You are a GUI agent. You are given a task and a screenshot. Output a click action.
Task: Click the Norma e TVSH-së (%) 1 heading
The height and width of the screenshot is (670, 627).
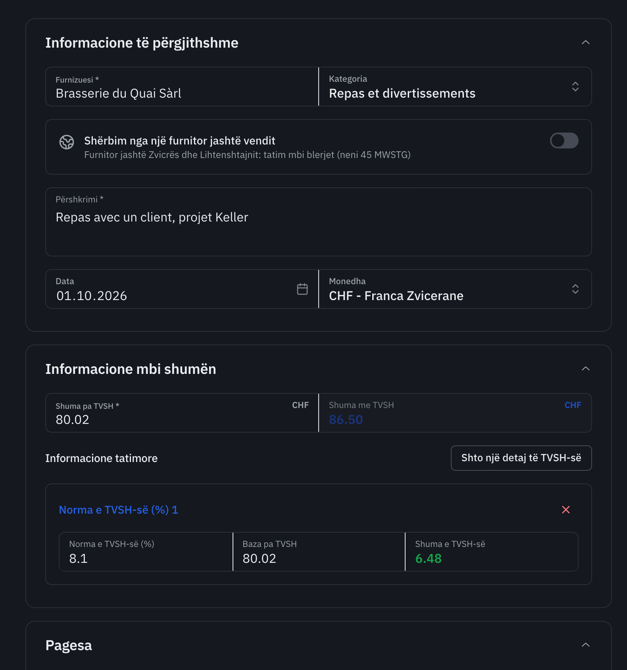[118, 510]
